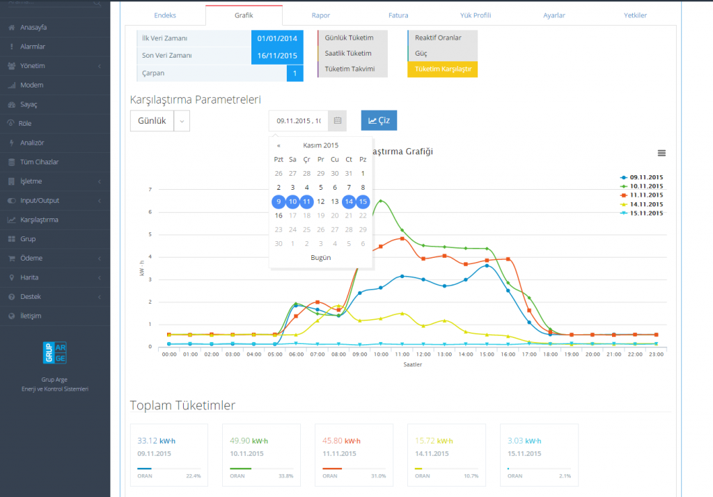Click the Grup Arge logo
The image size is (713, 497).
pyautogui.click(x=54, y=352)
